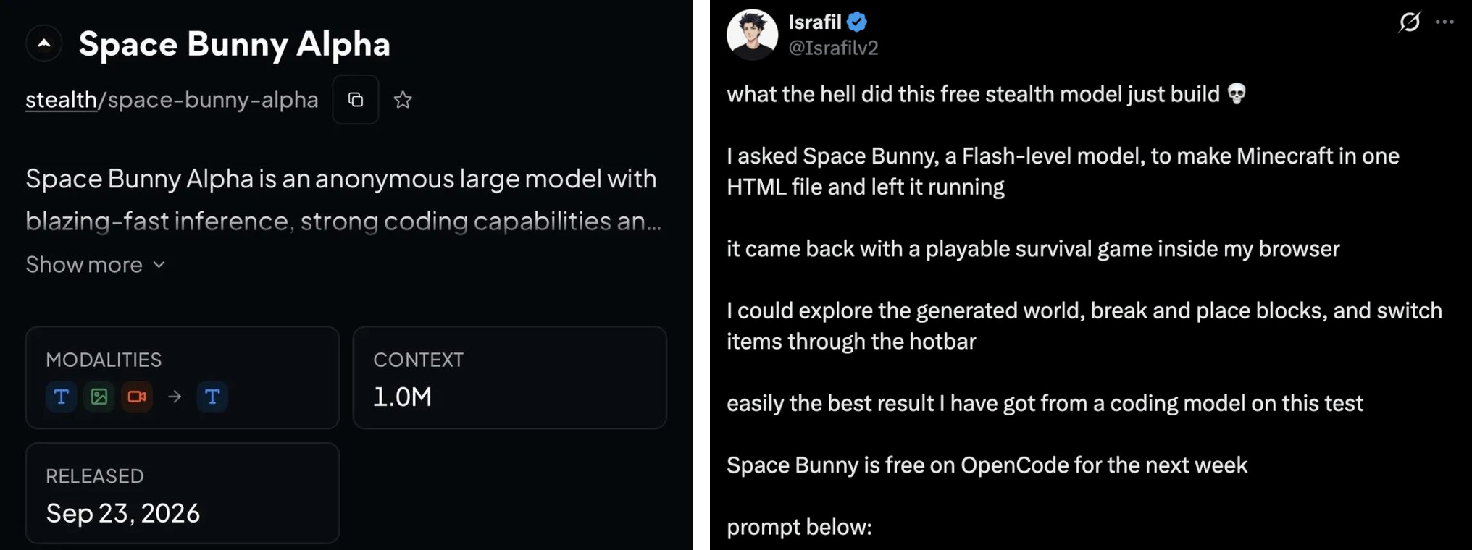Open the @Israfilv2 handle link
The image size is (1472, 550).
pyautogui.click(x=833, y=48)
